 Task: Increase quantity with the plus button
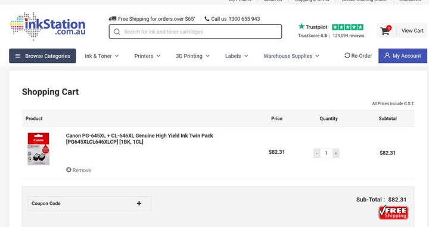click(x=335, y=153)
